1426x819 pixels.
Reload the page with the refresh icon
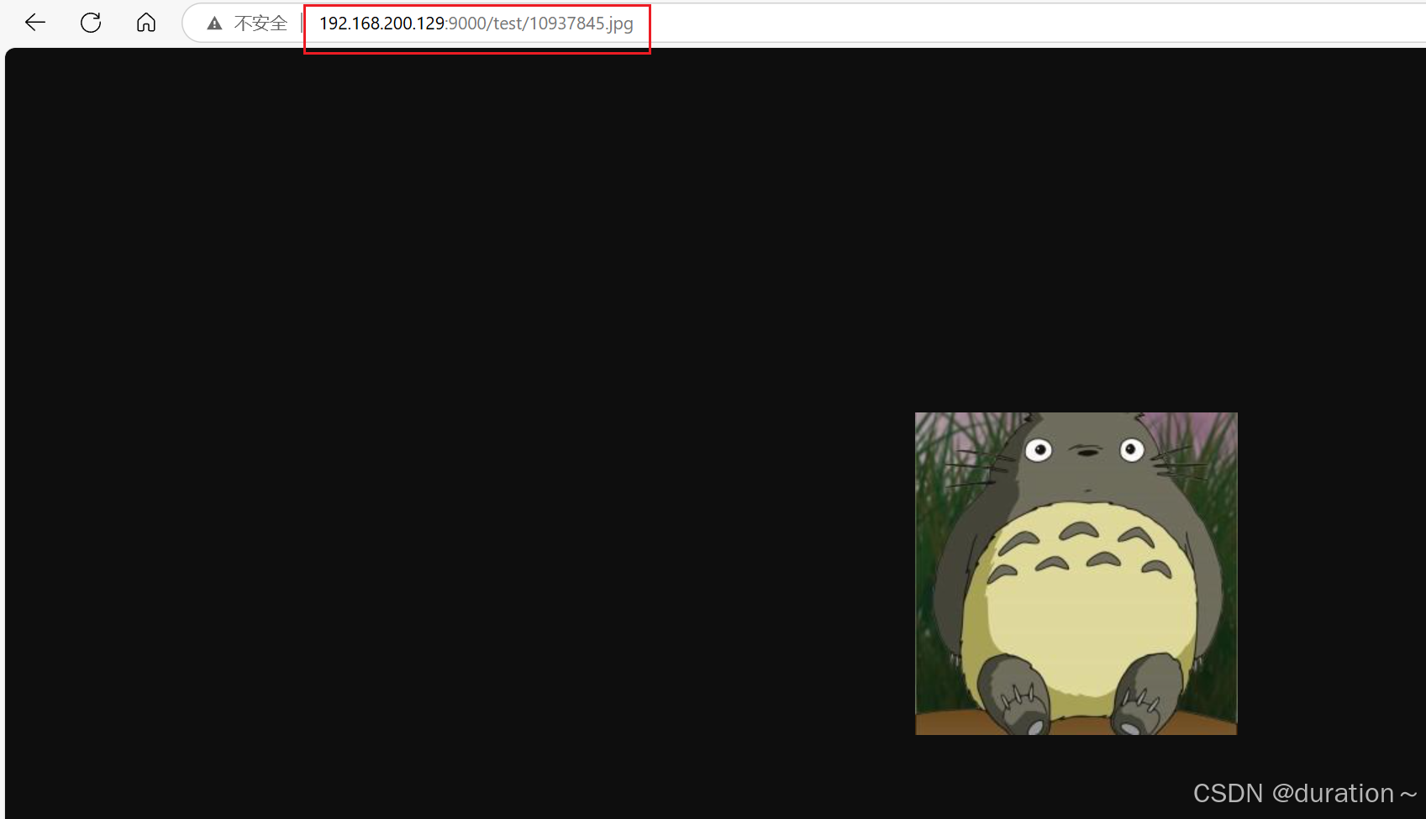pyautogui.click(x=91, y=23)
